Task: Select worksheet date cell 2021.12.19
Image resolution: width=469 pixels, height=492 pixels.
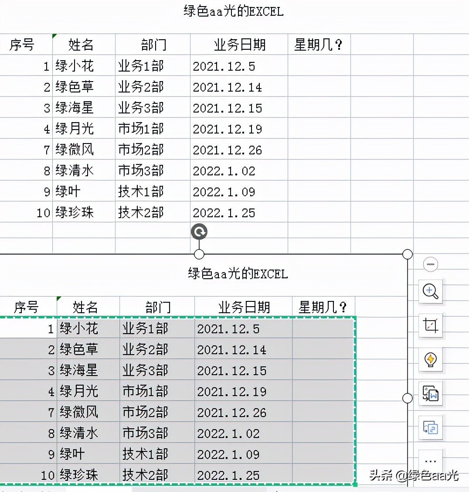Action: point(239,128)
